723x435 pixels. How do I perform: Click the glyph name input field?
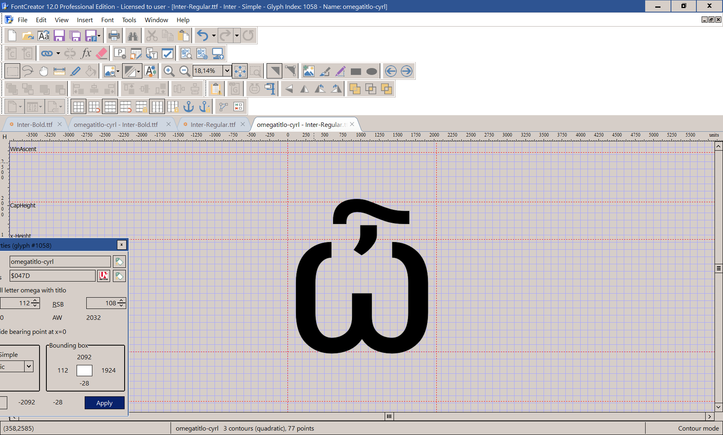click(60, 262)
